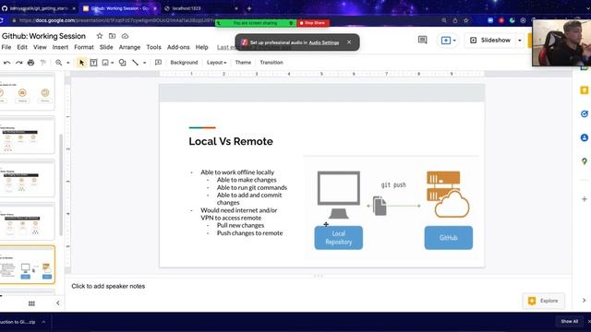Star the Github: Working Session presentation

100,36
